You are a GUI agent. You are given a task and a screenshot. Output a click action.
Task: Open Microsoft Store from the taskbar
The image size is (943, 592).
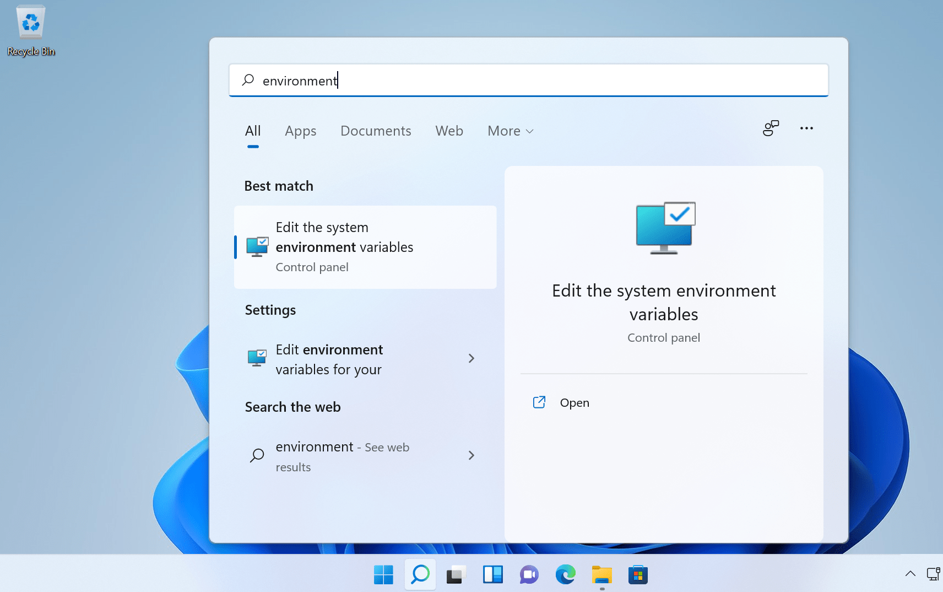pyautogui.click(x=638, y=574)
